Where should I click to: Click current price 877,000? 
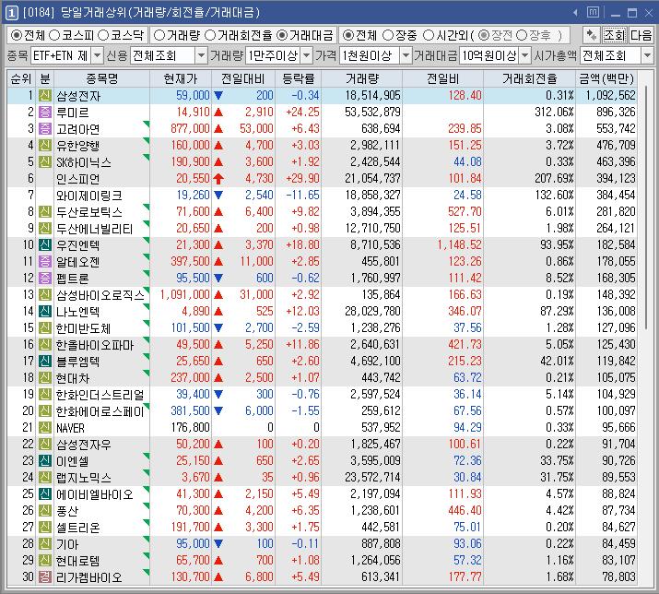[190, 129]
